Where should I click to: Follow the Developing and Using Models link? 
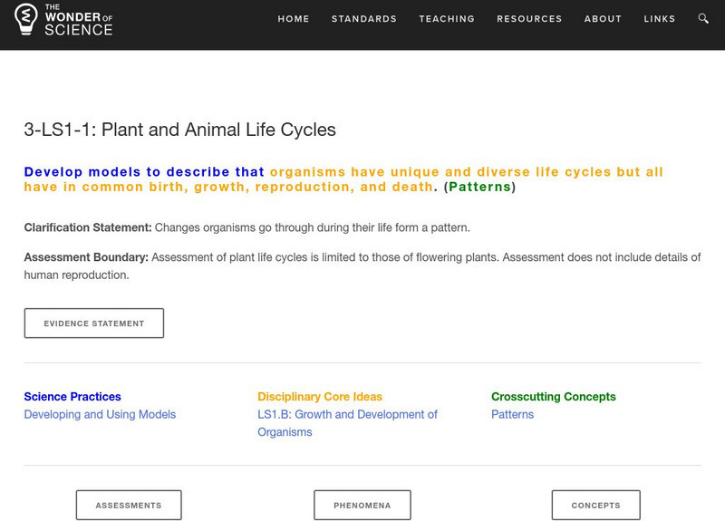100,415
